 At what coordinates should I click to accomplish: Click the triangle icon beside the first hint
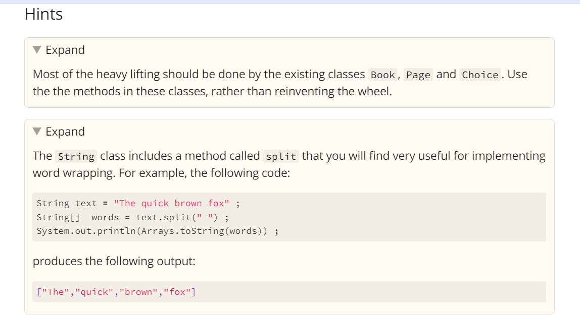(x=36, y=49)
